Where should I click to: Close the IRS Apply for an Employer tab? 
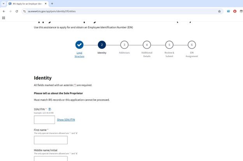tap(45, 4)
